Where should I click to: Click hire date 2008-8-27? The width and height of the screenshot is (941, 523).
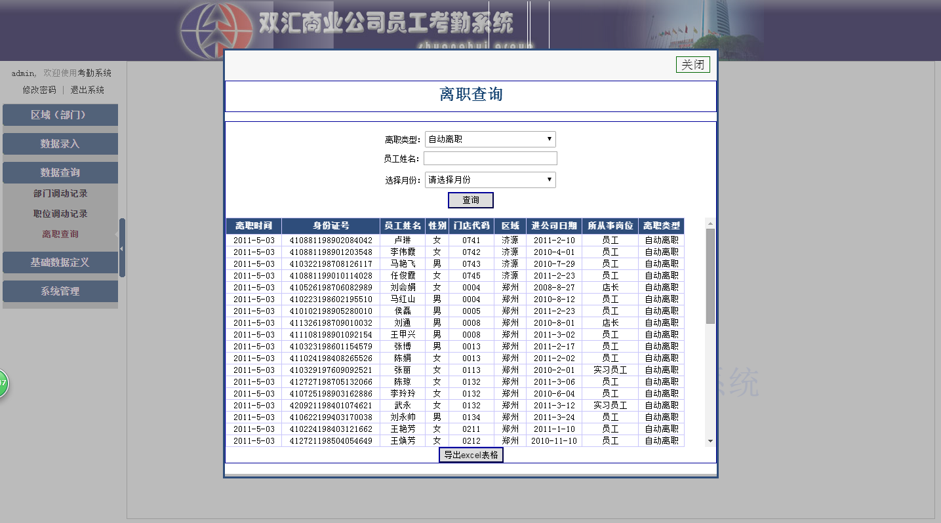pos(554,288)
